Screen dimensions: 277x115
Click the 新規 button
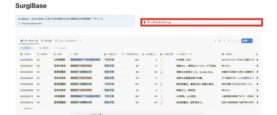click(x=245, y=41)
